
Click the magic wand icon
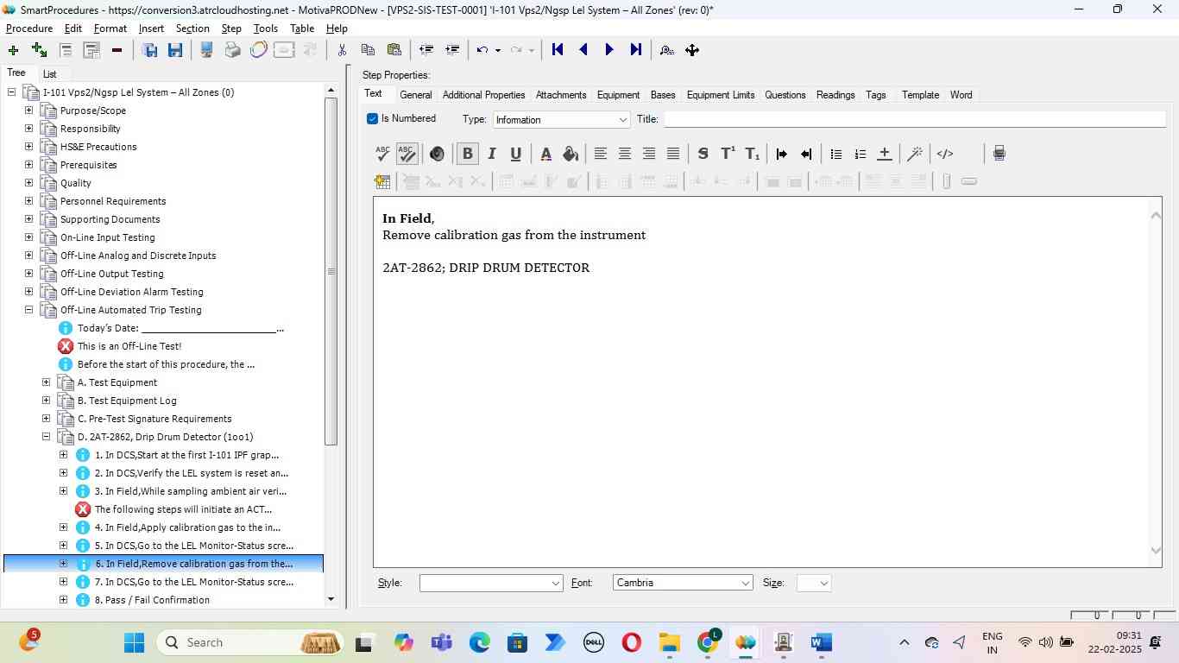point(915,154)
